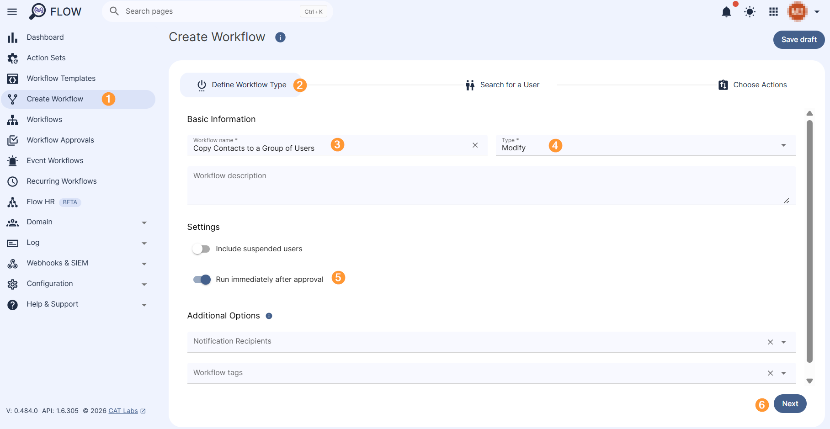Screen dimensions: 830x429
Task: Click the Workflow Templates icon
Action: [x=13, y=79]
